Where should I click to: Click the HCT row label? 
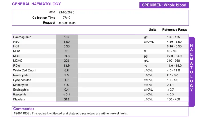[x=16, y=46]
